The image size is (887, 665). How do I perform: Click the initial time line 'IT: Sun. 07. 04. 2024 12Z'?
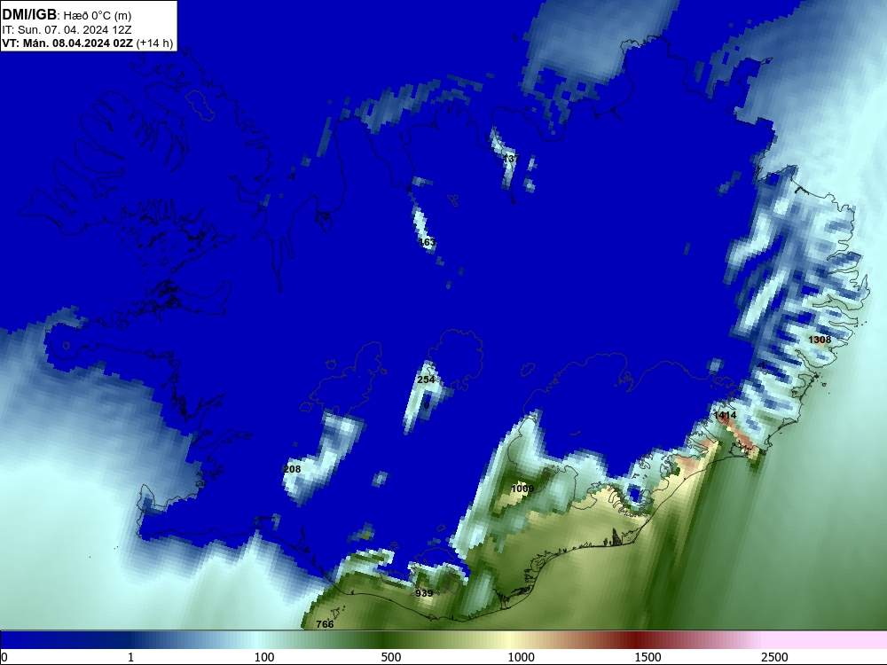point(67,29)
